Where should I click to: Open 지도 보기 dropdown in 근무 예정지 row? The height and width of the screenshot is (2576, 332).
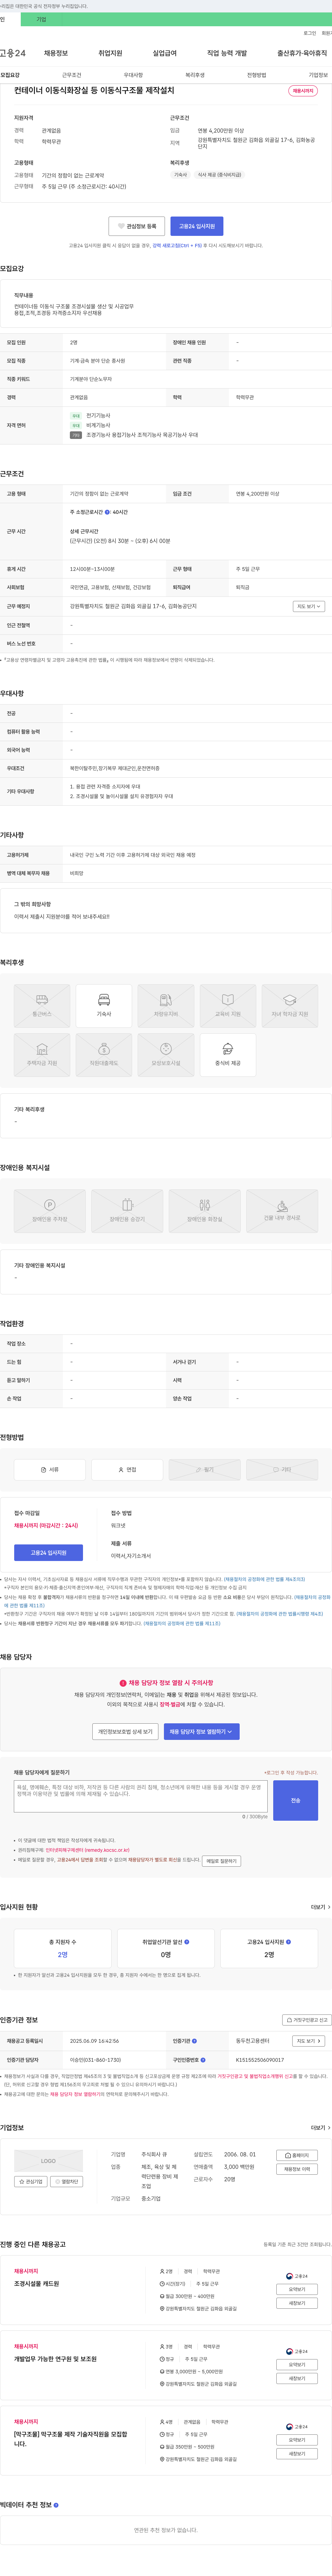click(x=308, y=606)
